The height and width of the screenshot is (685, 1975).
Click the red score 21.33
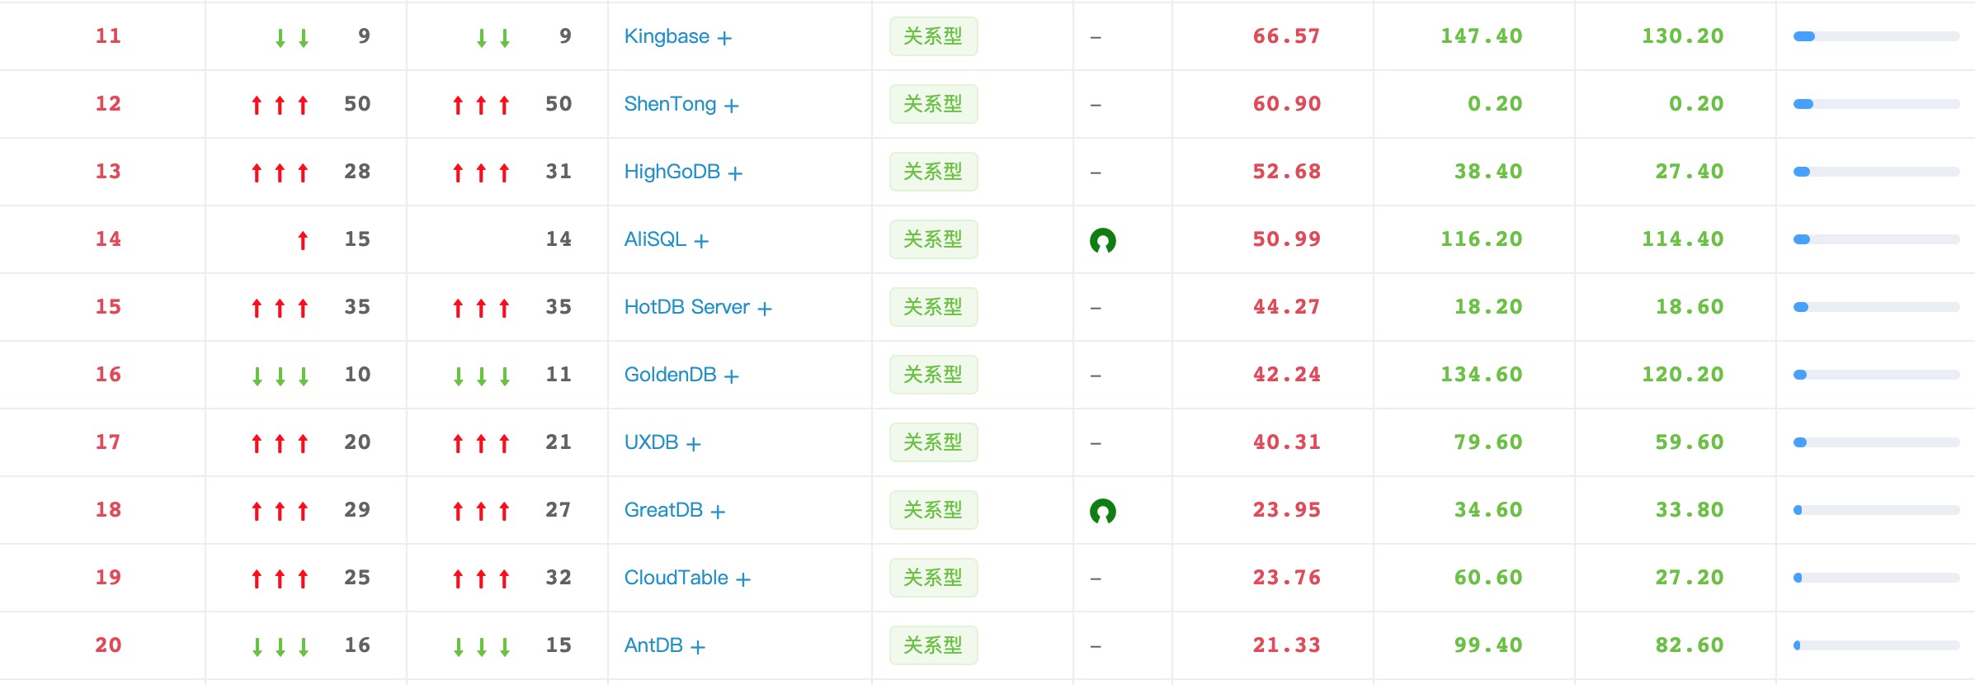click(1286, 645)
